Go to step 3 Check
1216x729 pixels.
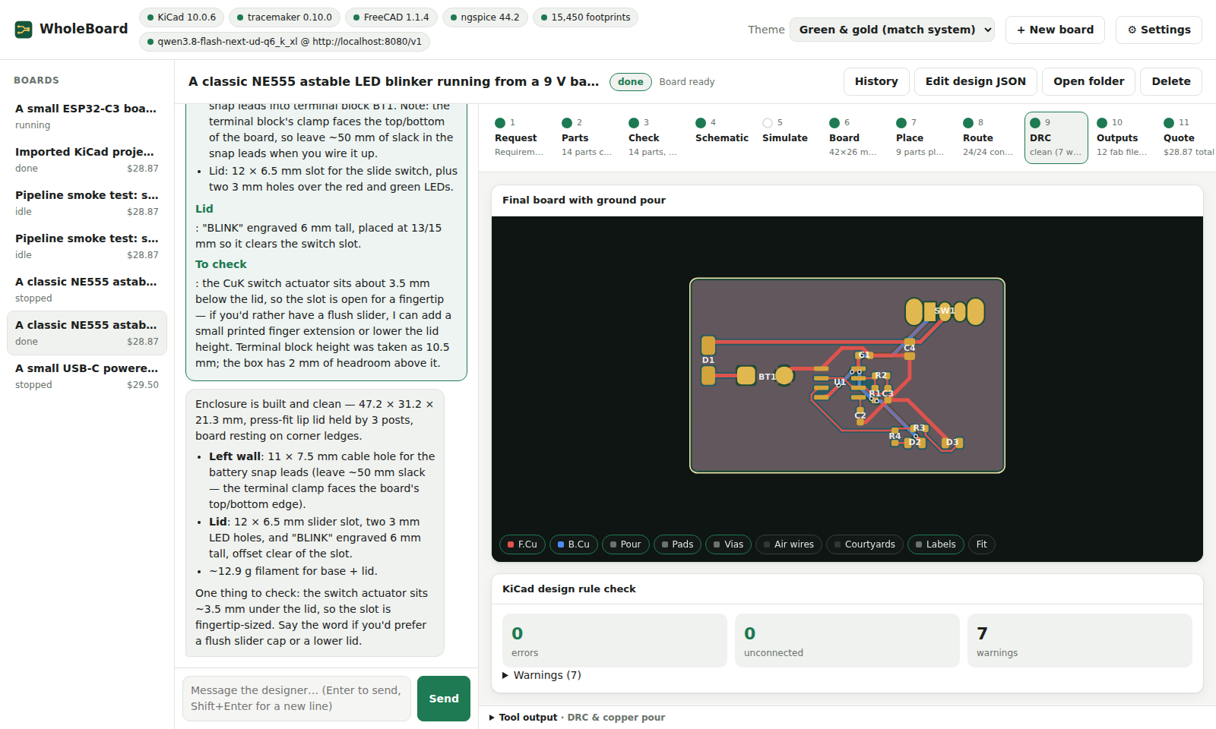(654, 137)
